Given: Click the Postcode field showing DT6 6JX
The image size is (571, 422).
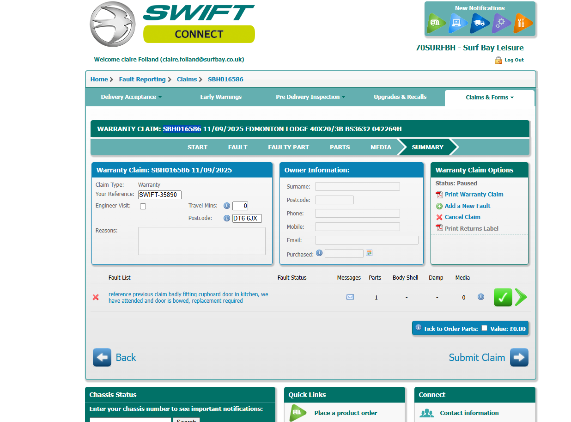Looking at the screenshot, I should click(247, 218).
